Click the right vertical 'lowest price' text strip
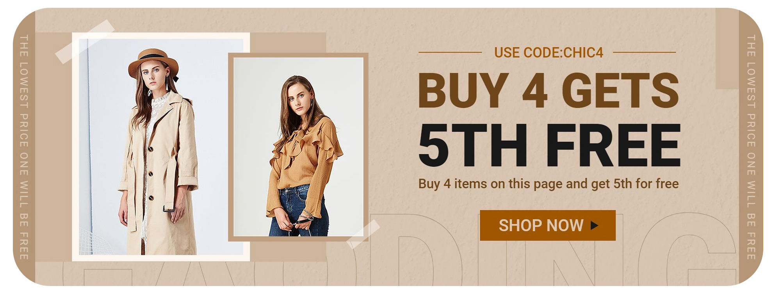773x295 pixels. click(751, 147)
